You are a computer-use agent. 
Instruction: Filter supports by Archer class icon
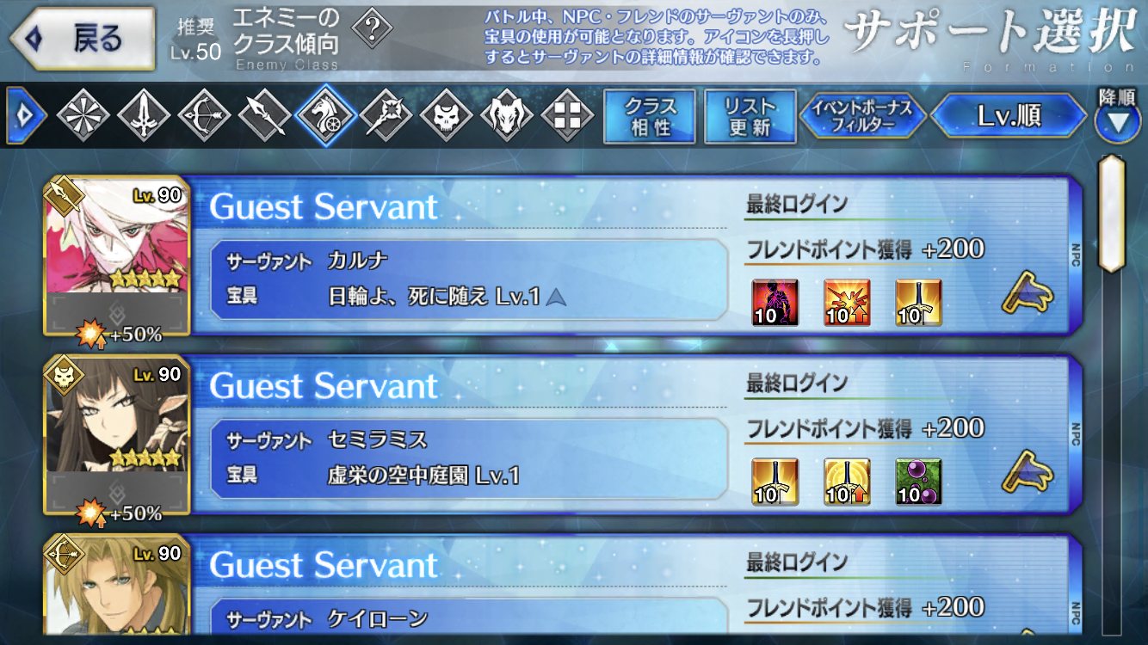point(205,115)
